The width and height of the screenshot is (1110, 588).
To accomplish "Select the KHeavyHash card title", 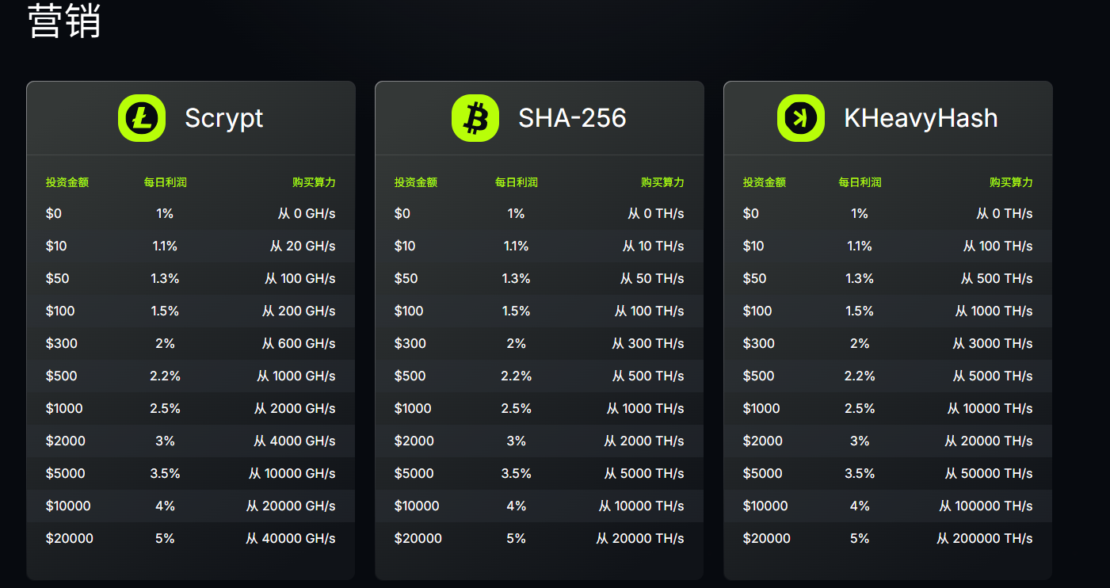I will point(921,118).
